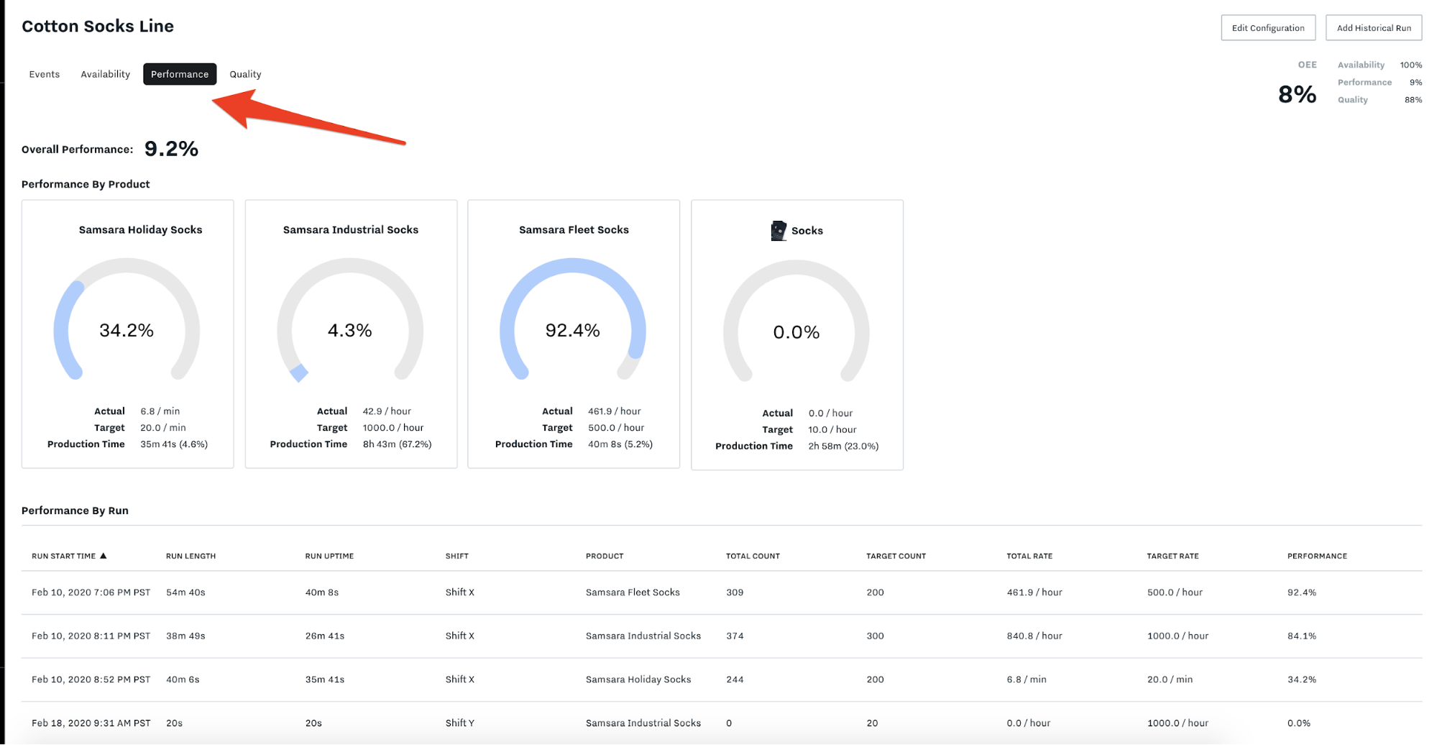Screen dimensions: 1437x745
Task: Click the total count 309 cell
Action: point(735,593)
